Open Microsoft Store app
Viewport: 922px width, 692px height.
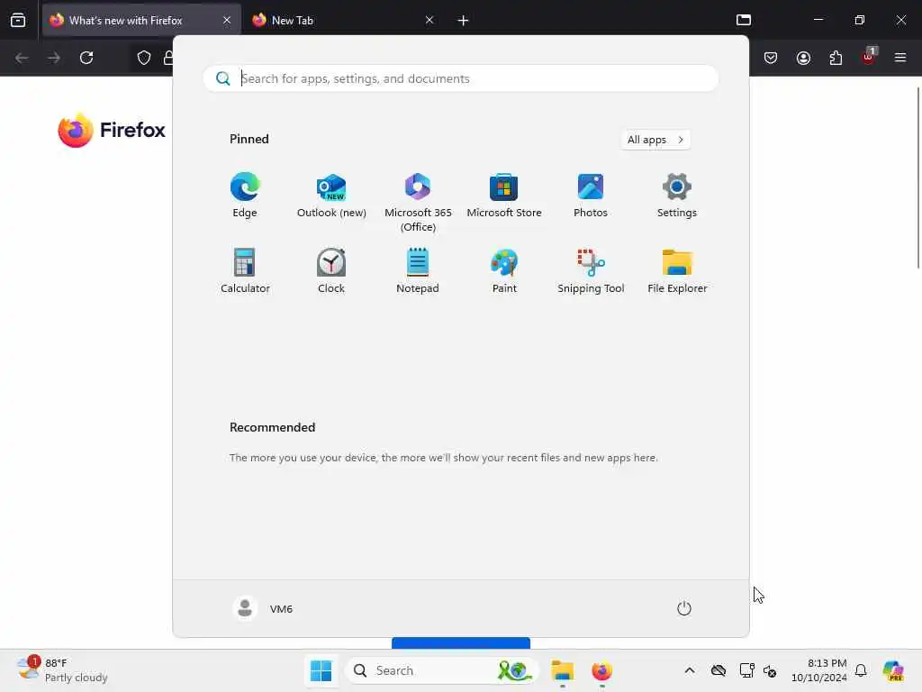(504, 196)
